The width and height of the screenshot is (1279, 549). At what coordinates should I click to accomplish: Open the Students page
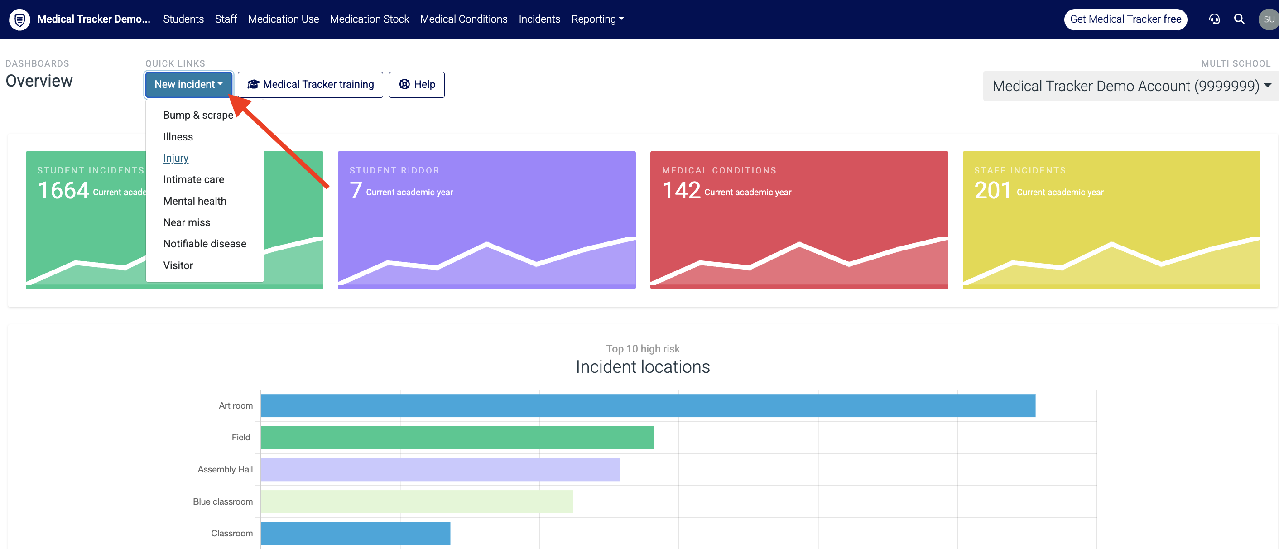[x=183, y=19]
